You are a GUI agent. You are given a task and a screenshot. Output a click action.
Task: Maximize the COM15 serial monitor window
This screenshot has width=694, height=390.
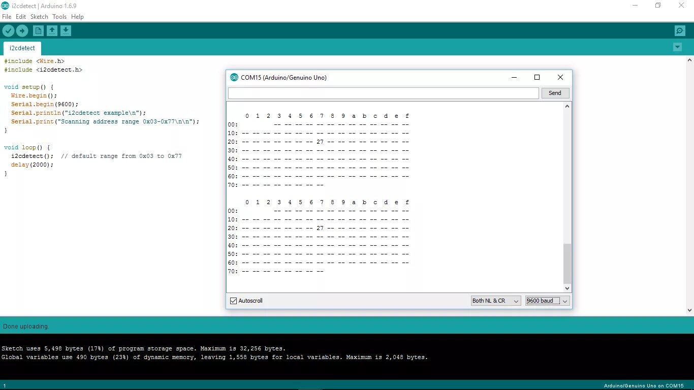click(x=537, y=77)
